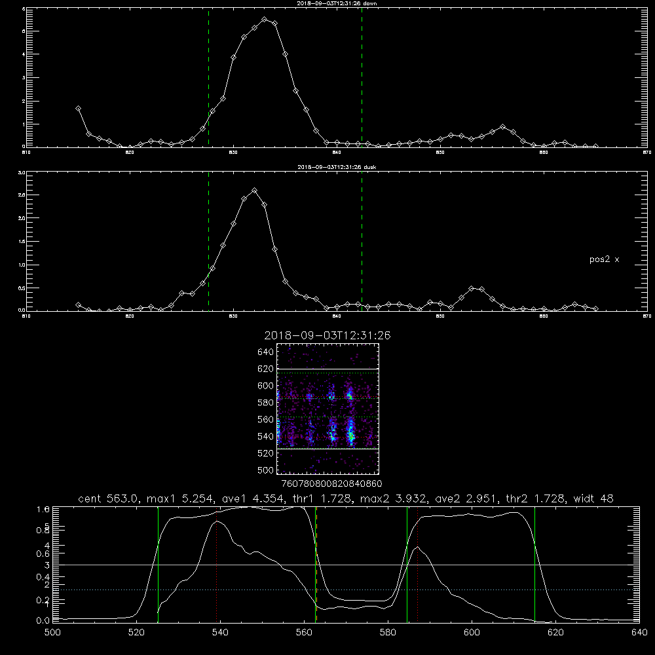Screen dimensions: 655x655
Task: Click the "600" label on bottom plot x-axis
Action: click(x=472, y=633)
